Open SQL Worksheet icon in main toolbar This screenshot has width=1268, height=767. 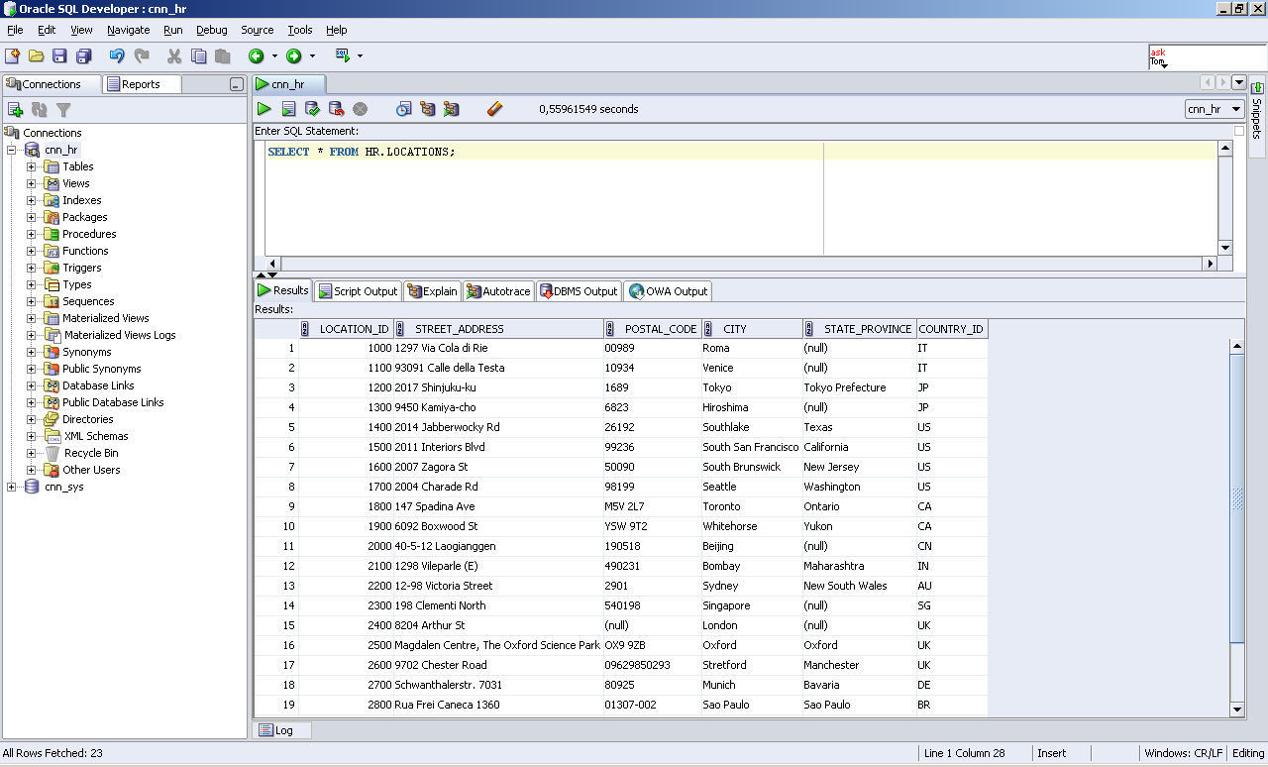[x=343, y=55]
